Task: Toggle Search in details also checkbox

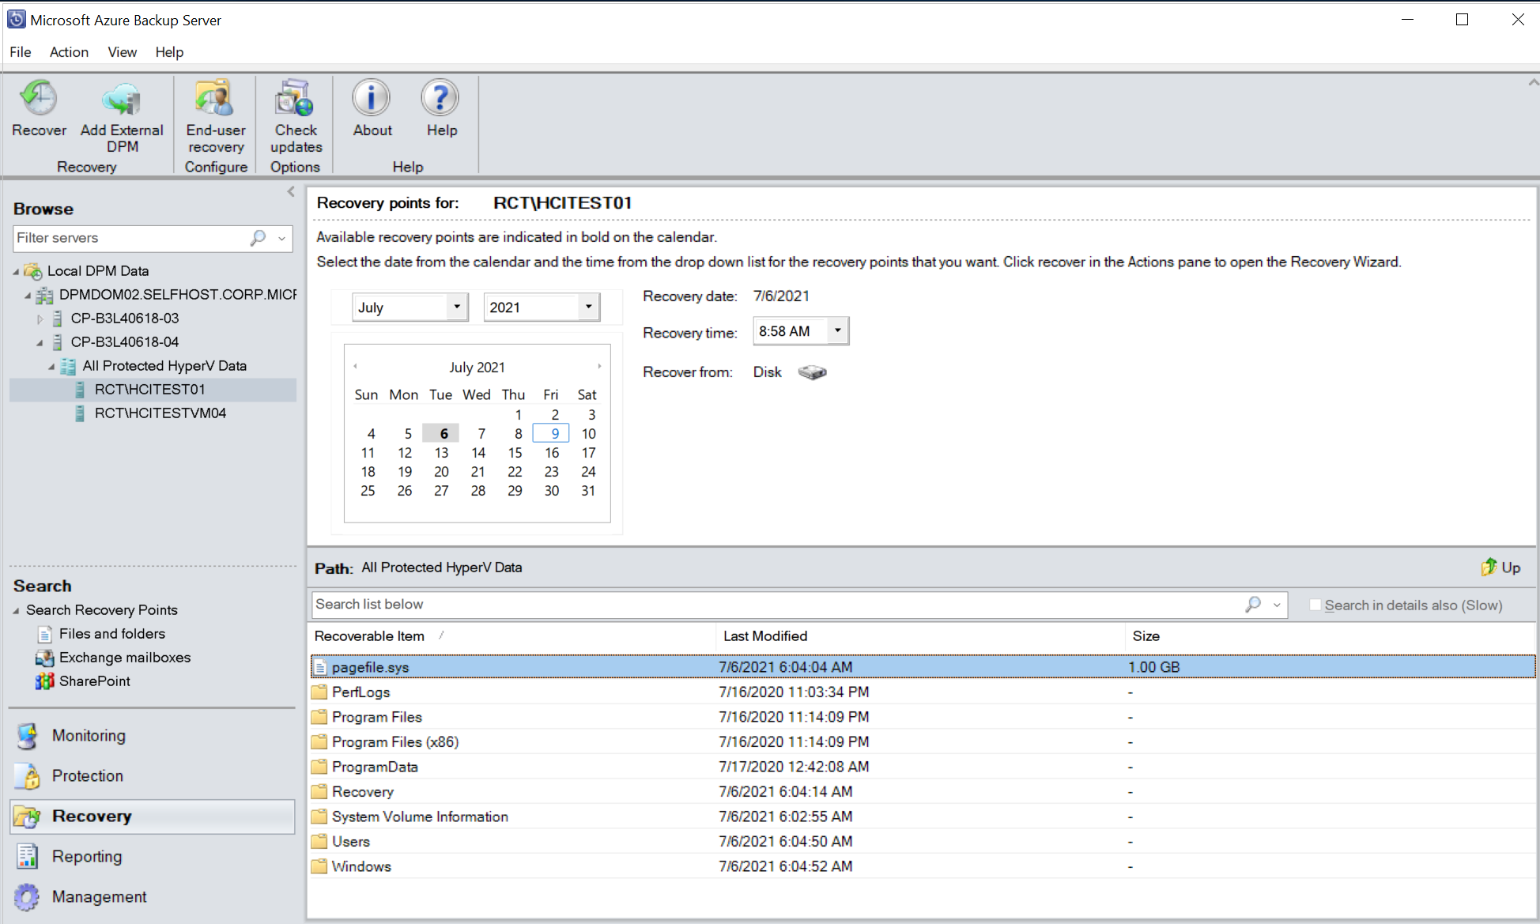Action: click(1312, 604)
